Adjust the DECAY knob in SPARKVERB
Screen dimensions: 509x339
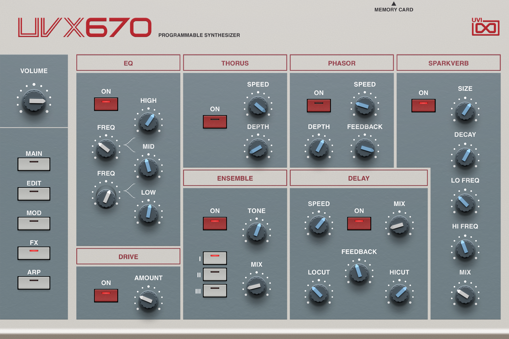465,157
